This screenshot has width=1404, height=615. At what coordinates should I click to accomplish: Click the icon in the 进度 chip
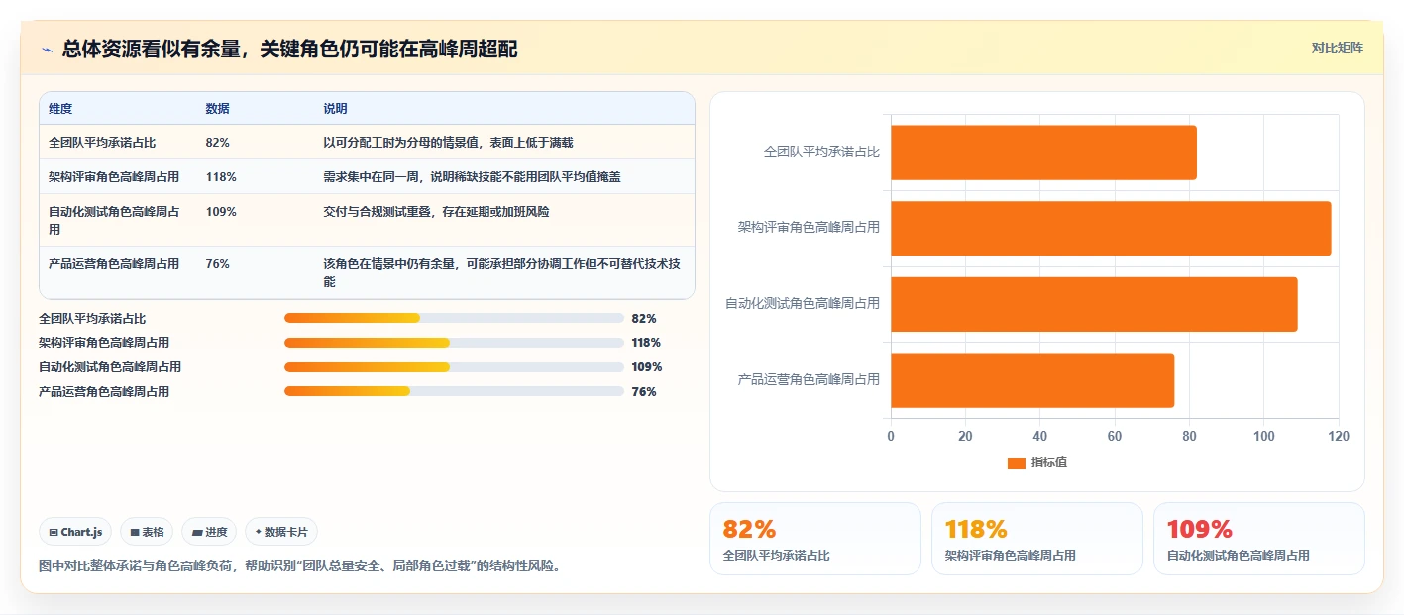click(x=197, y=532)
